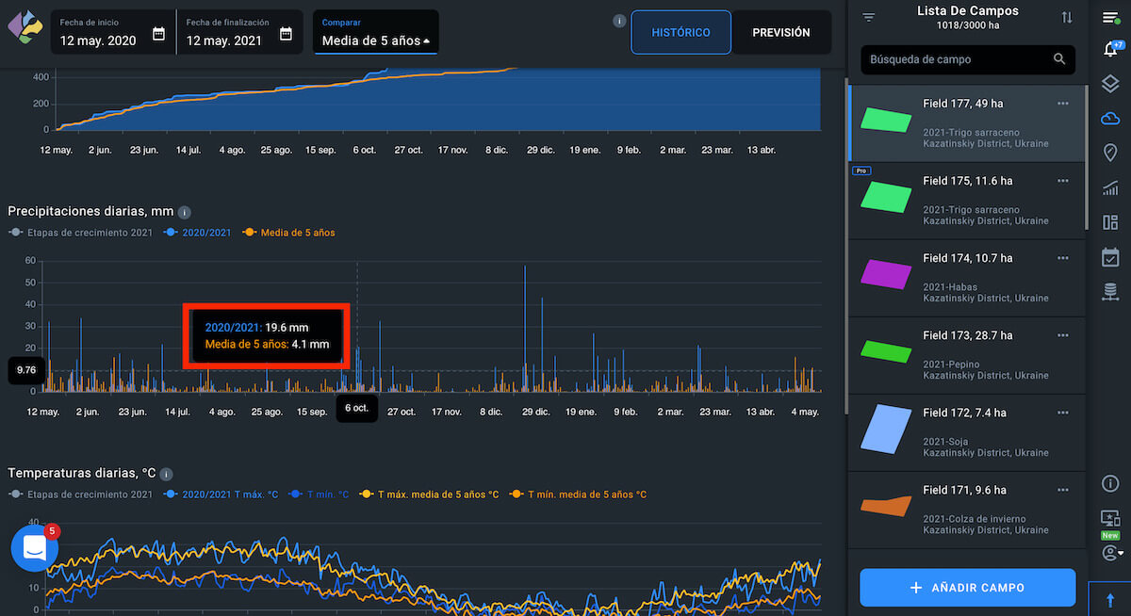
Task: Click the AÑADIR CAMPO button
Action: 967,588
